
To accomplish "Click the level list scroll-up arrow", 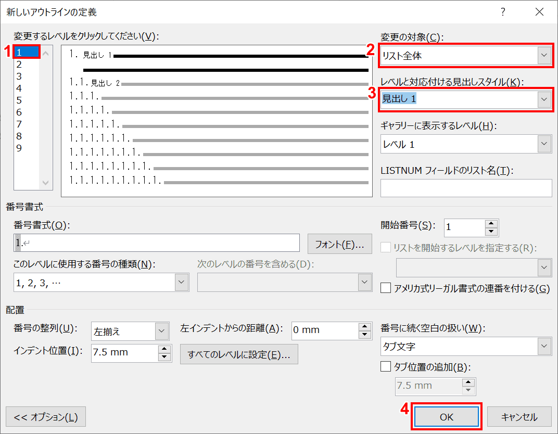I will tap(46, 54).
